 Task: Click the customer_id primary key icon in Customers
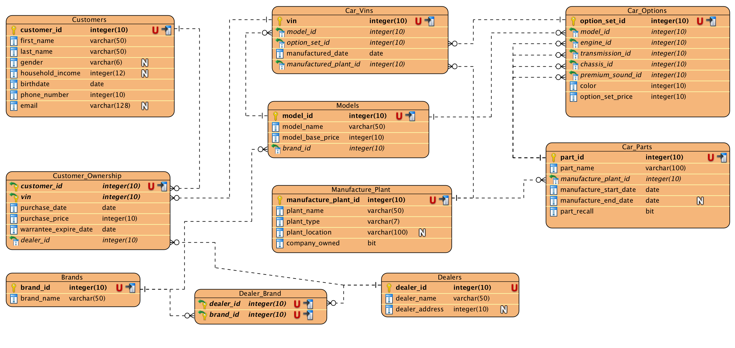tap(14, 30)
